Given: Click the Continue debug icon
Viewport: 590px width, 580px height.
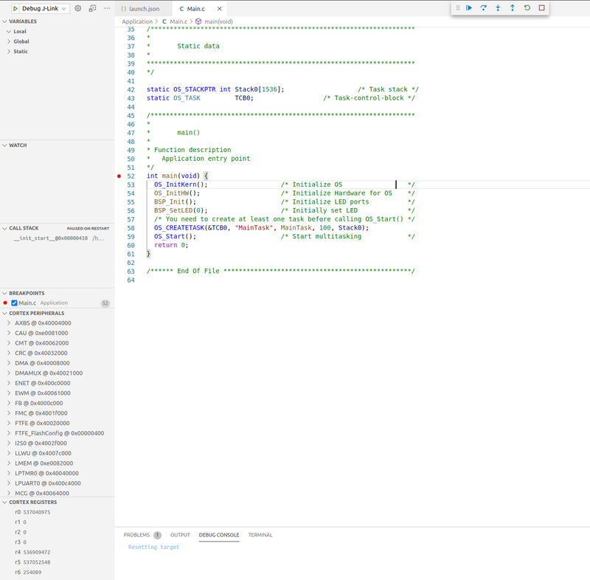Looking at the screenshot, I should (x=470, y=7).
